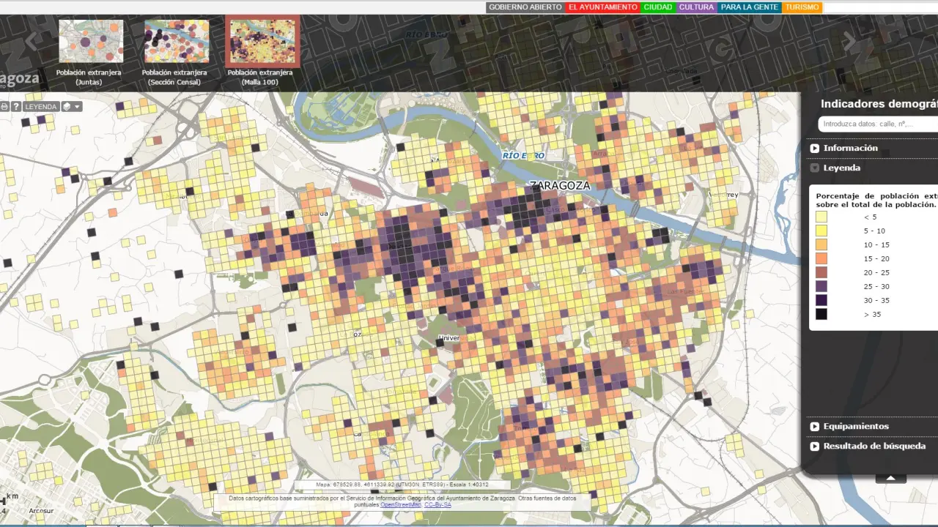Open the help question mark icon

(x=15, y=107)
